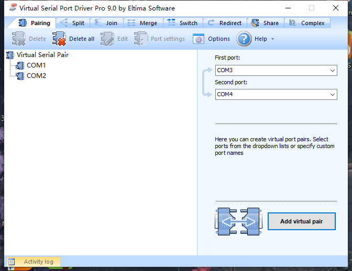
Task: Click the Redirect tab arrow icon
Action: coord(211,22)
